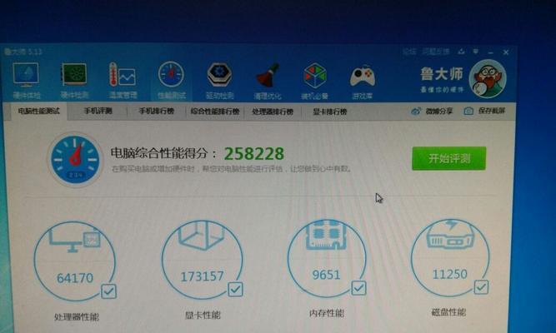Click the graphics score 173157
This screenshot has width=556, height=333.
[x=202, y=276]
